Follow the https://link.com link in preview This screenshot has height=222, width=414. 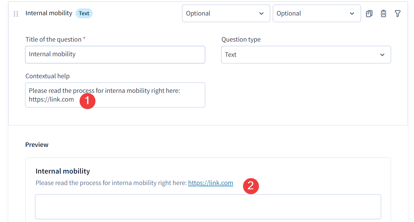(x=210, y=183)
